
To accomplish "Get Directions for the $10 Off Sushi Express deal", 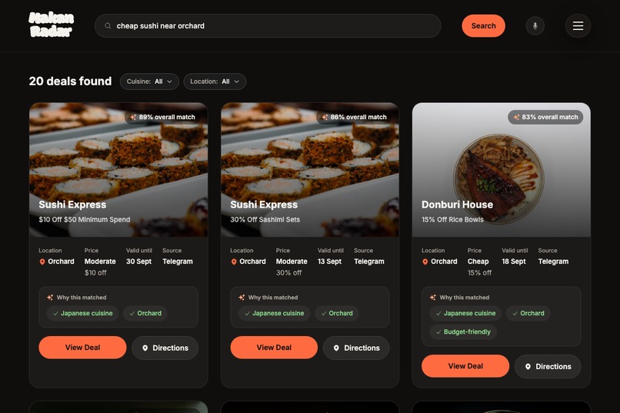I will [x=165, y=348].
